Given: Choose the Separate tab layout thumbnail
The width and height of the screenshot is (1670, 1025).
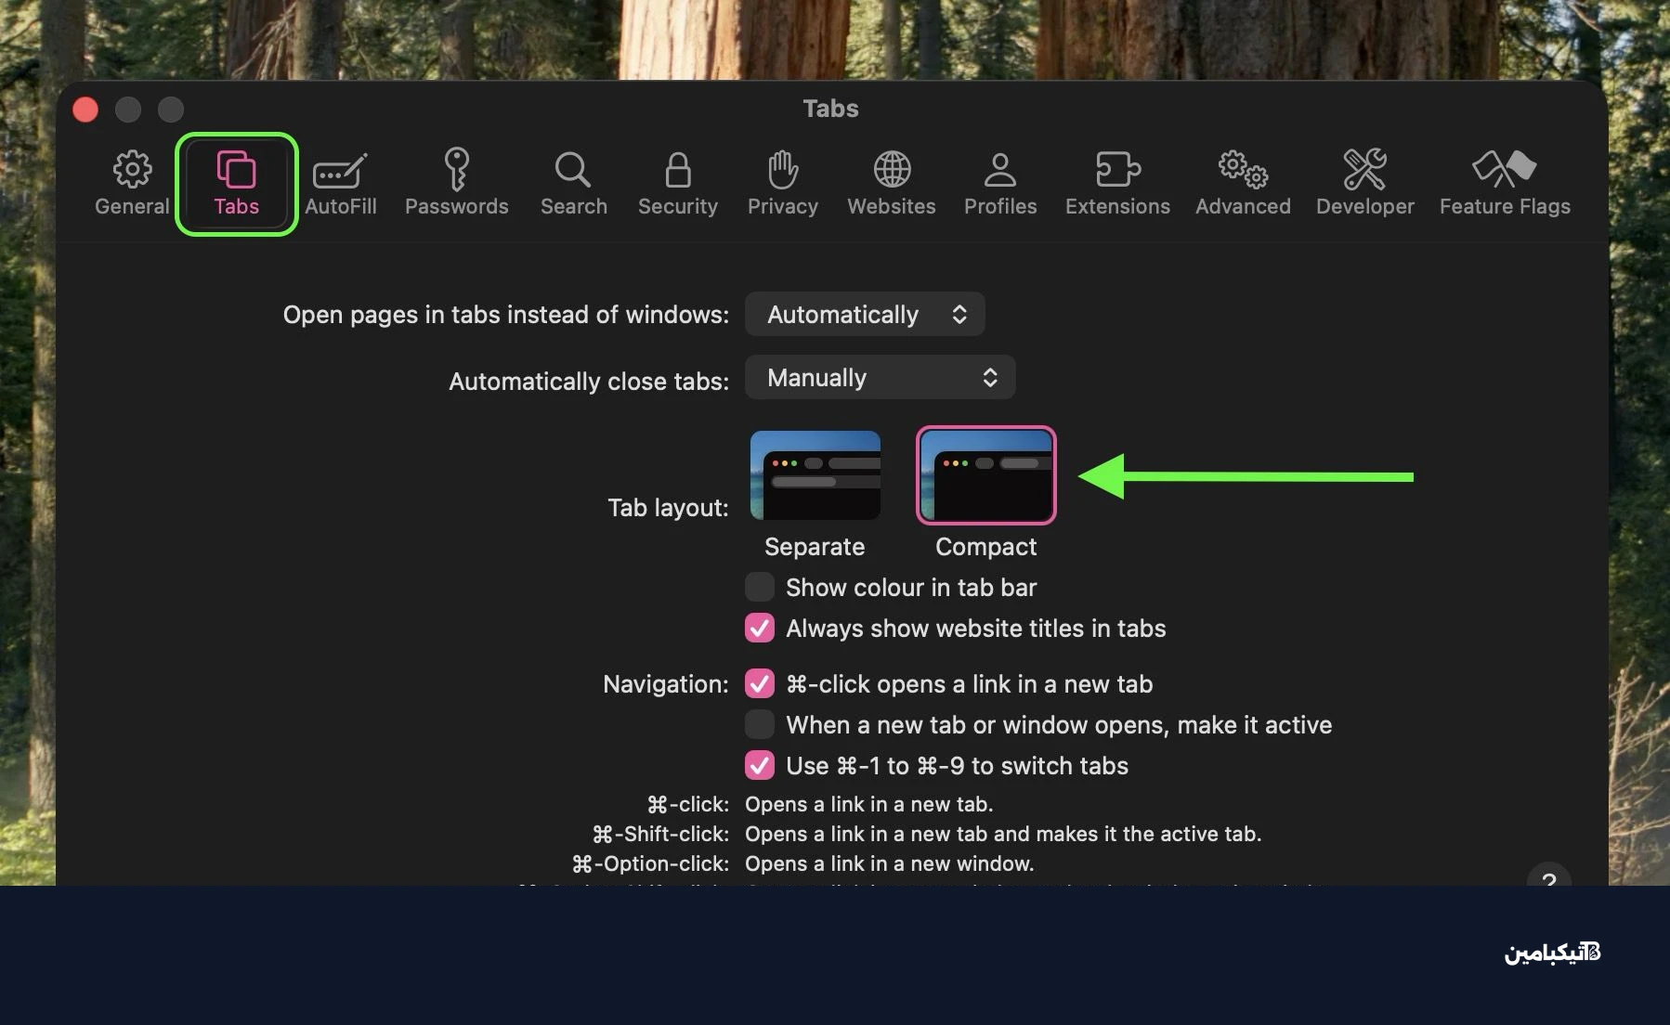Looking at the screenshot, I should coord(815,475).
